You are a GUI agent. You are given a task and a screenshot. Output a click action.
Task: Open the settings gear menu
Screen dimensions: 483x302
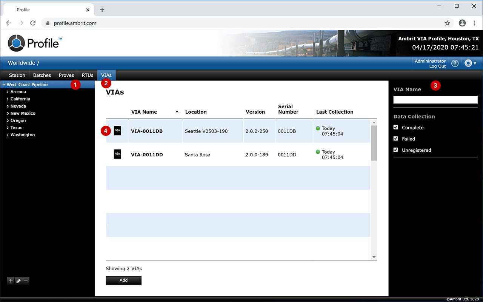pos(470,63)
